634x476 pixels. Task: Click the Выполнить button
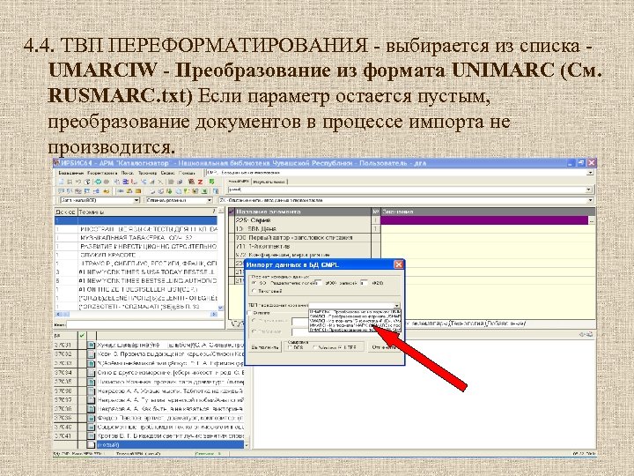pyautogui.click(x=265, y=347)
